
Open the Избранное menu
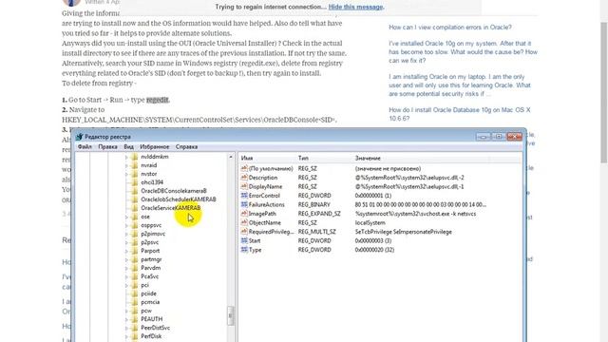(154, 147)
